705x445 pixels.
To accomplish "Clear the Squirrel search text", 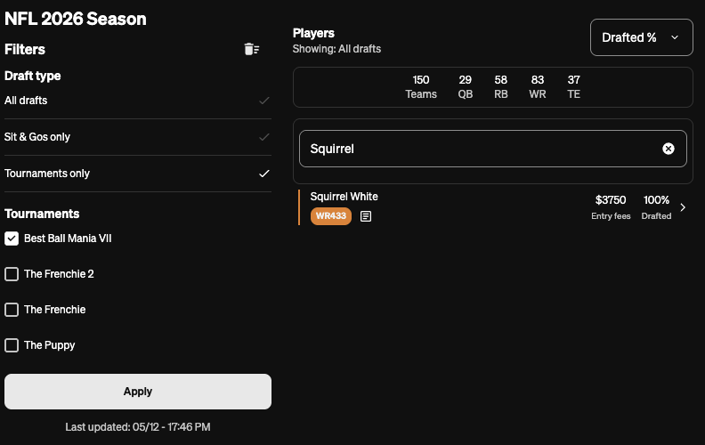I will point(669,149).
